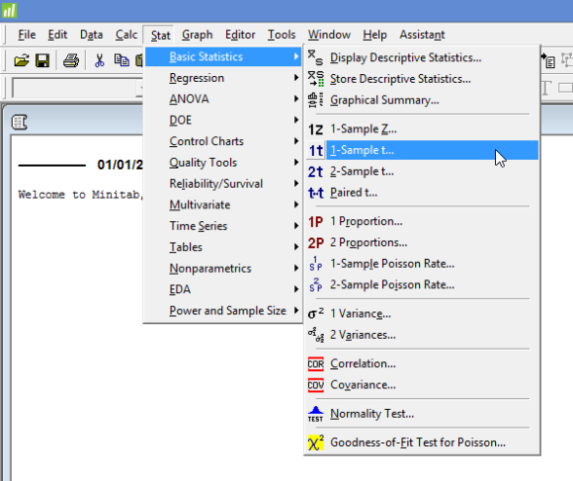
Task: Open the Assistant menu
Action: (x=422, y=35)
